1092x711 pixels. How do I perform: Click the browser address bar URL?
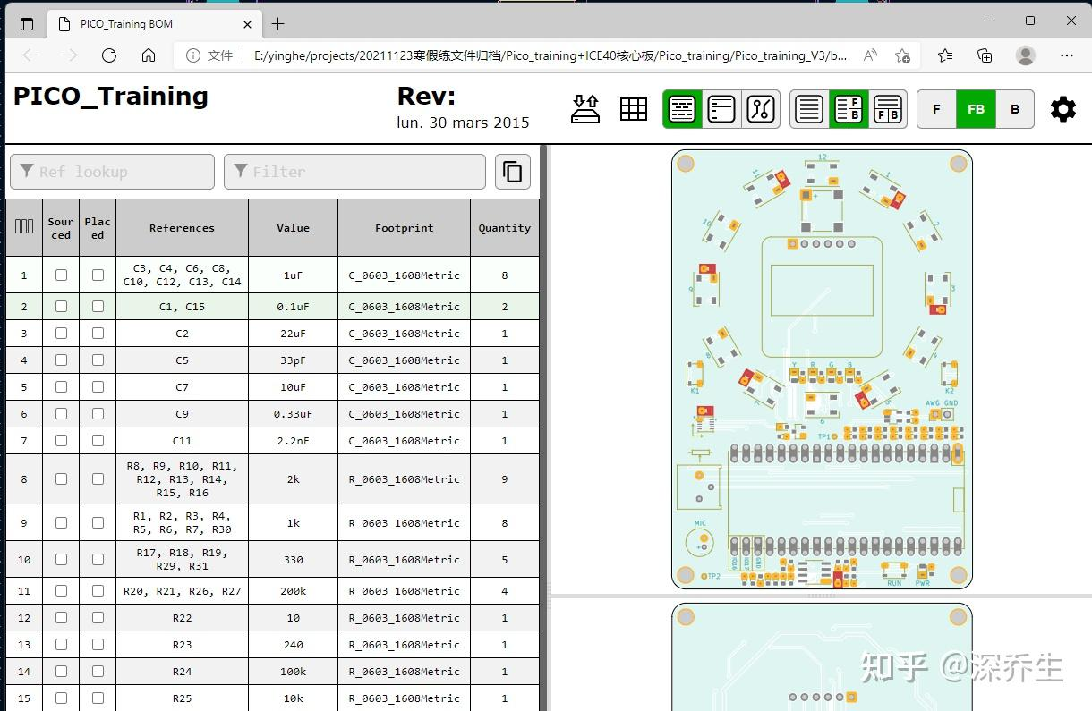[550, 55]
